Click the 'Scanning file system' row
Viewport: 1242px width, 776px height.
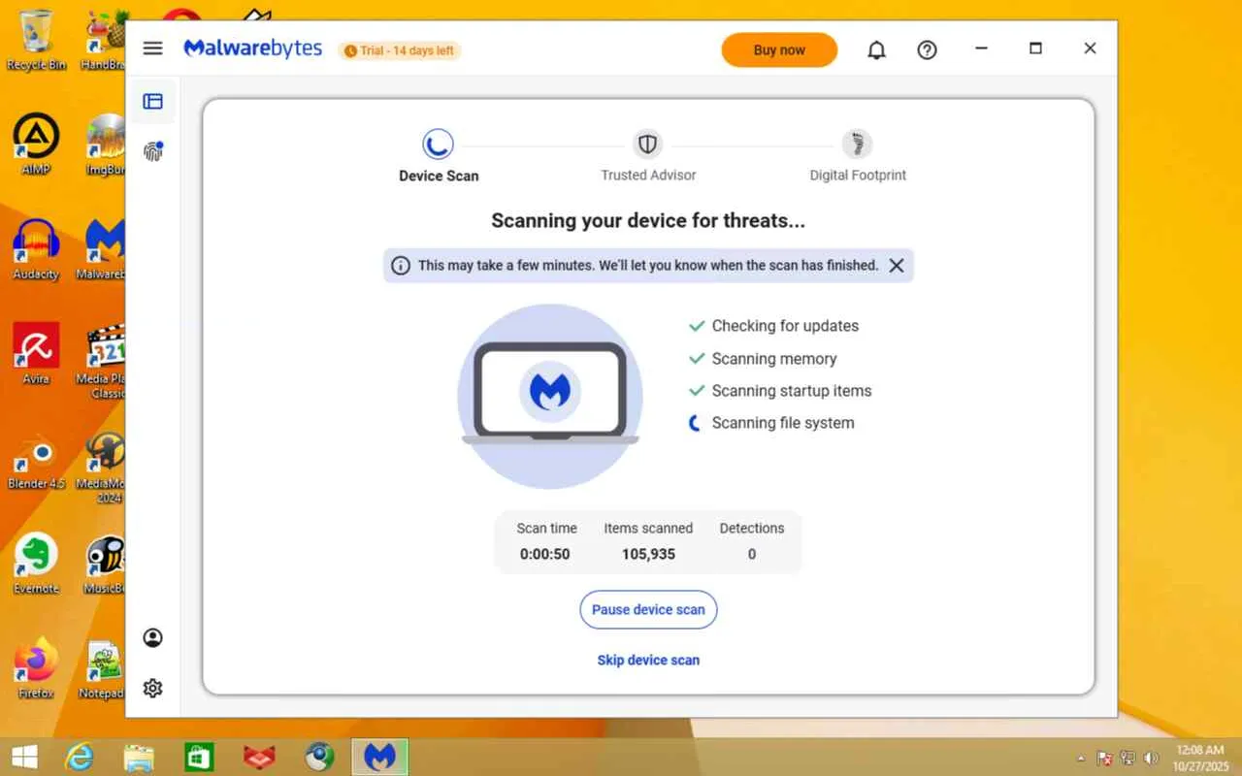(770, 423)
